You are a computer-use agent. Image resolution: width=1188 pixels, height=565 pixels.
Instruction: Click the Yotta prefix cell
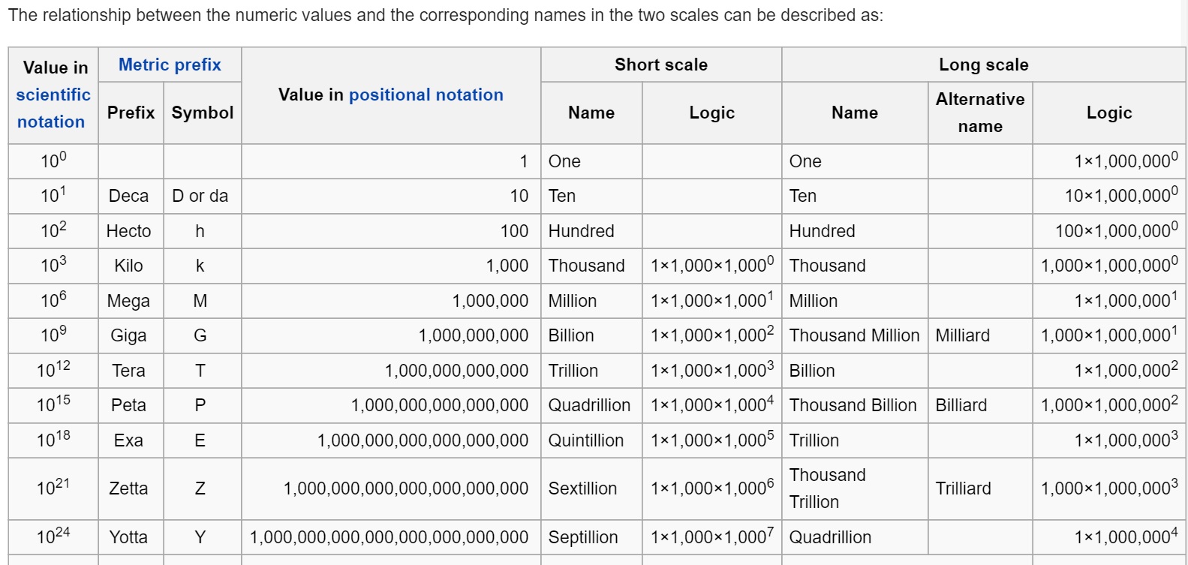pyautogui.click(x=131, y=537)
